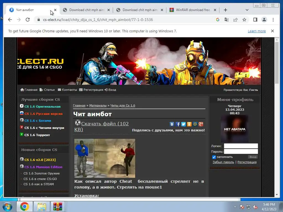The width and height of the screenshot is (283, 212).
Task: Click the address bar URL
Action: pos(98,20)
